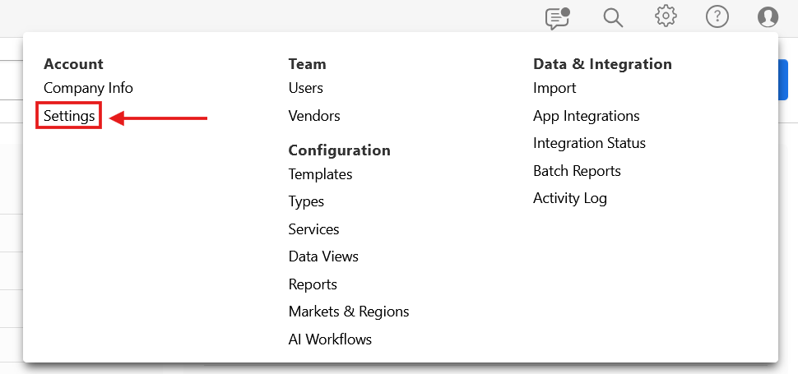
Task: Open Data Views option
Action: click(323, 256)
